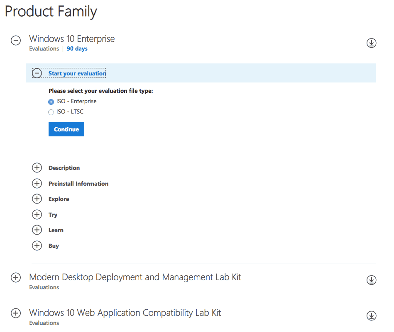Click 'Please select your evaluation file type:' text
Screen dimensions: 394x332
coord(101,91)
